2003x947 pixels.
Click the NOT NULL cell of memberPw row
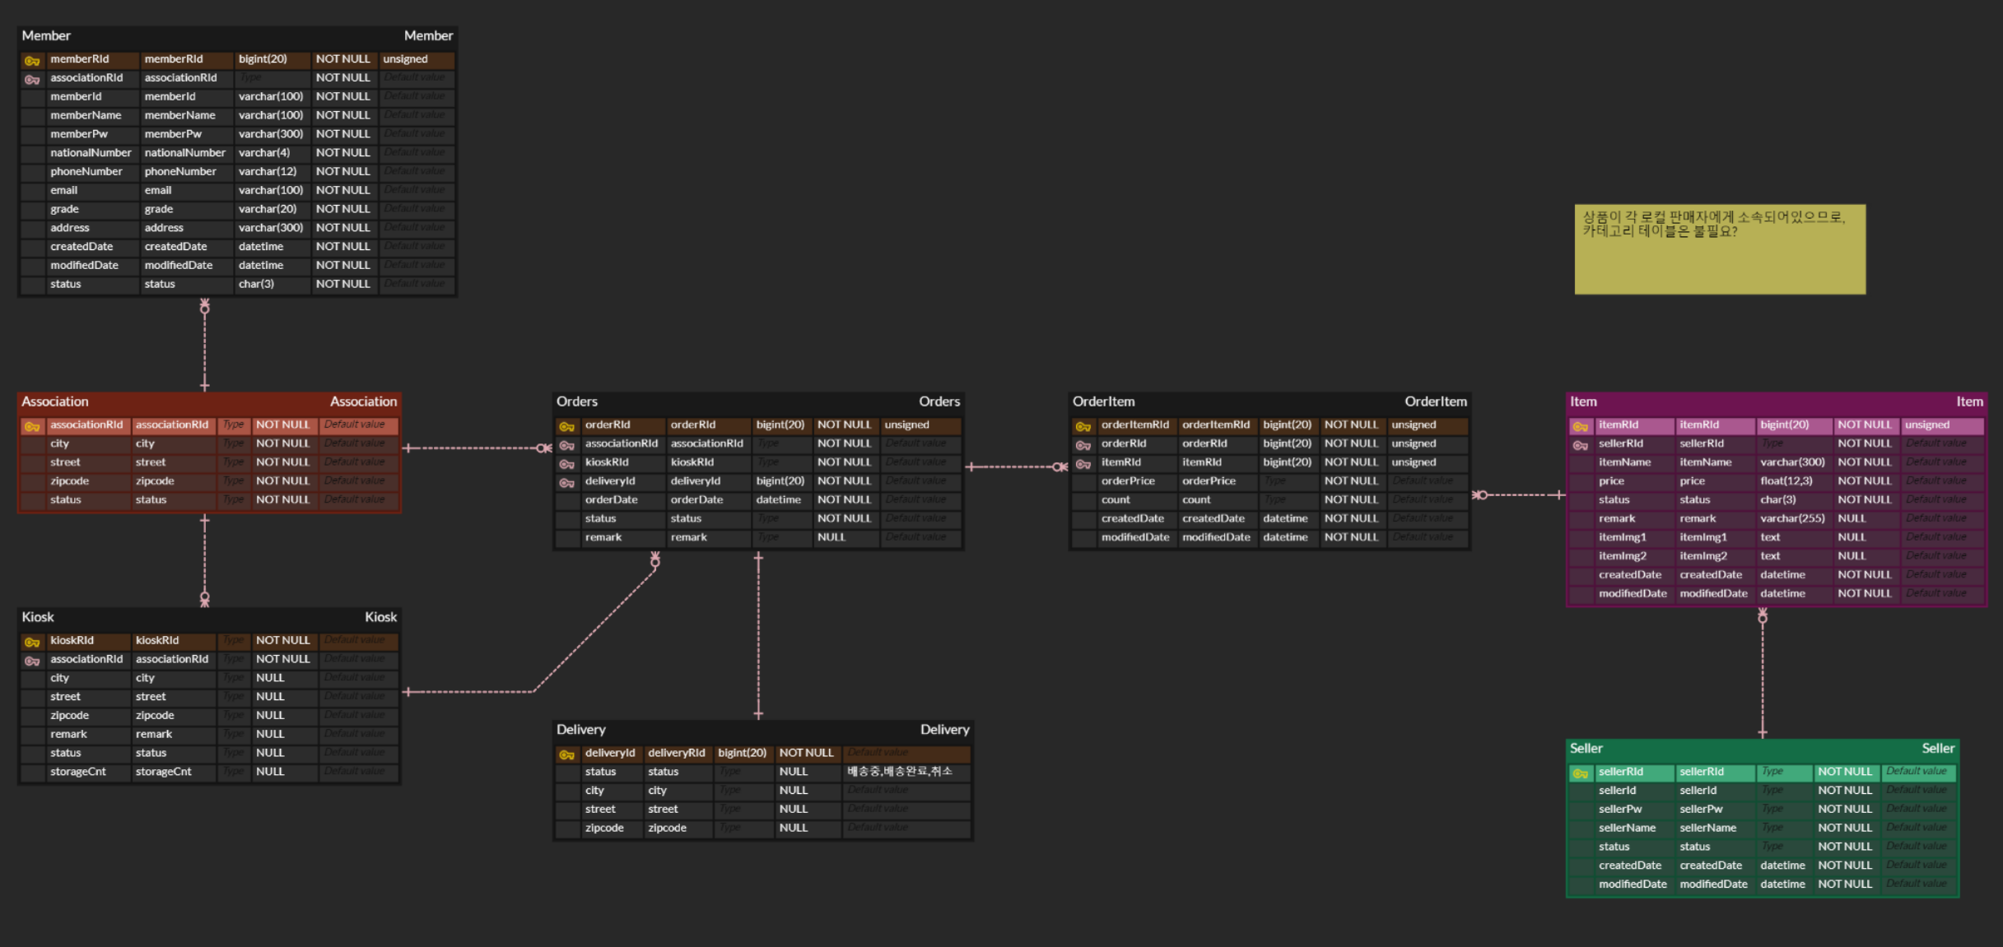pyautogui.click(x=342, y=134)
